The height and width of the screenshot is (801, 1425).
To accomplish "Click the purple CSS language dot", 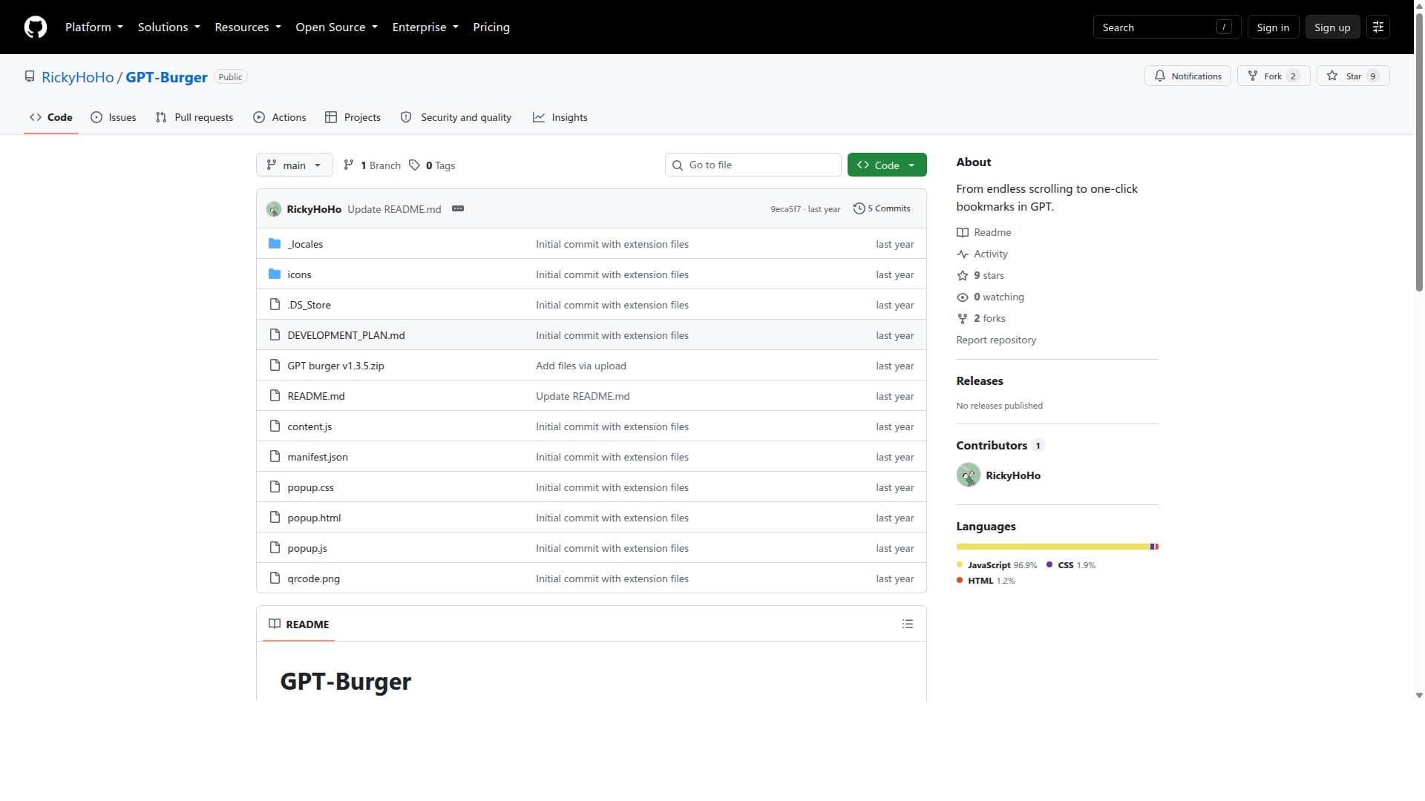I will (1049, 565).
